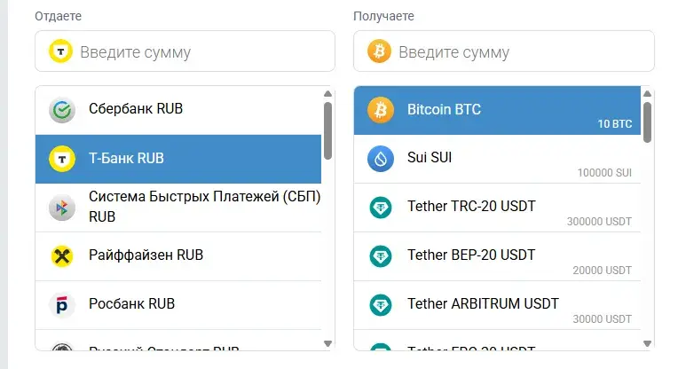The width and height of the screenshot is (678, 369).
Task: Click the Sberbank green checkmark icon
Action: [62, 110]
